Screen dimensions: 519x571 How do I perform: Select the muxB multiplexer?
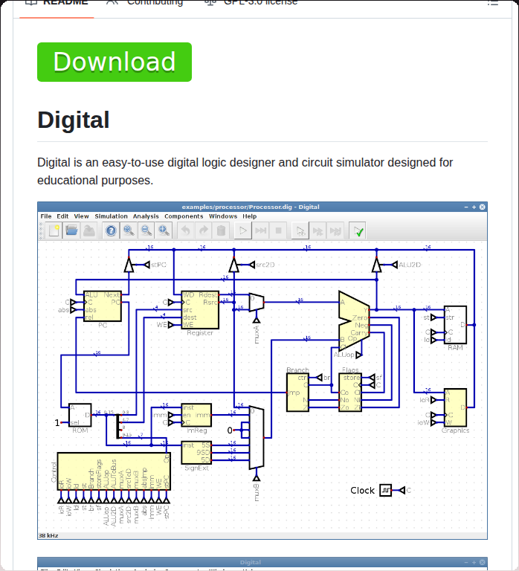[257, 438]
